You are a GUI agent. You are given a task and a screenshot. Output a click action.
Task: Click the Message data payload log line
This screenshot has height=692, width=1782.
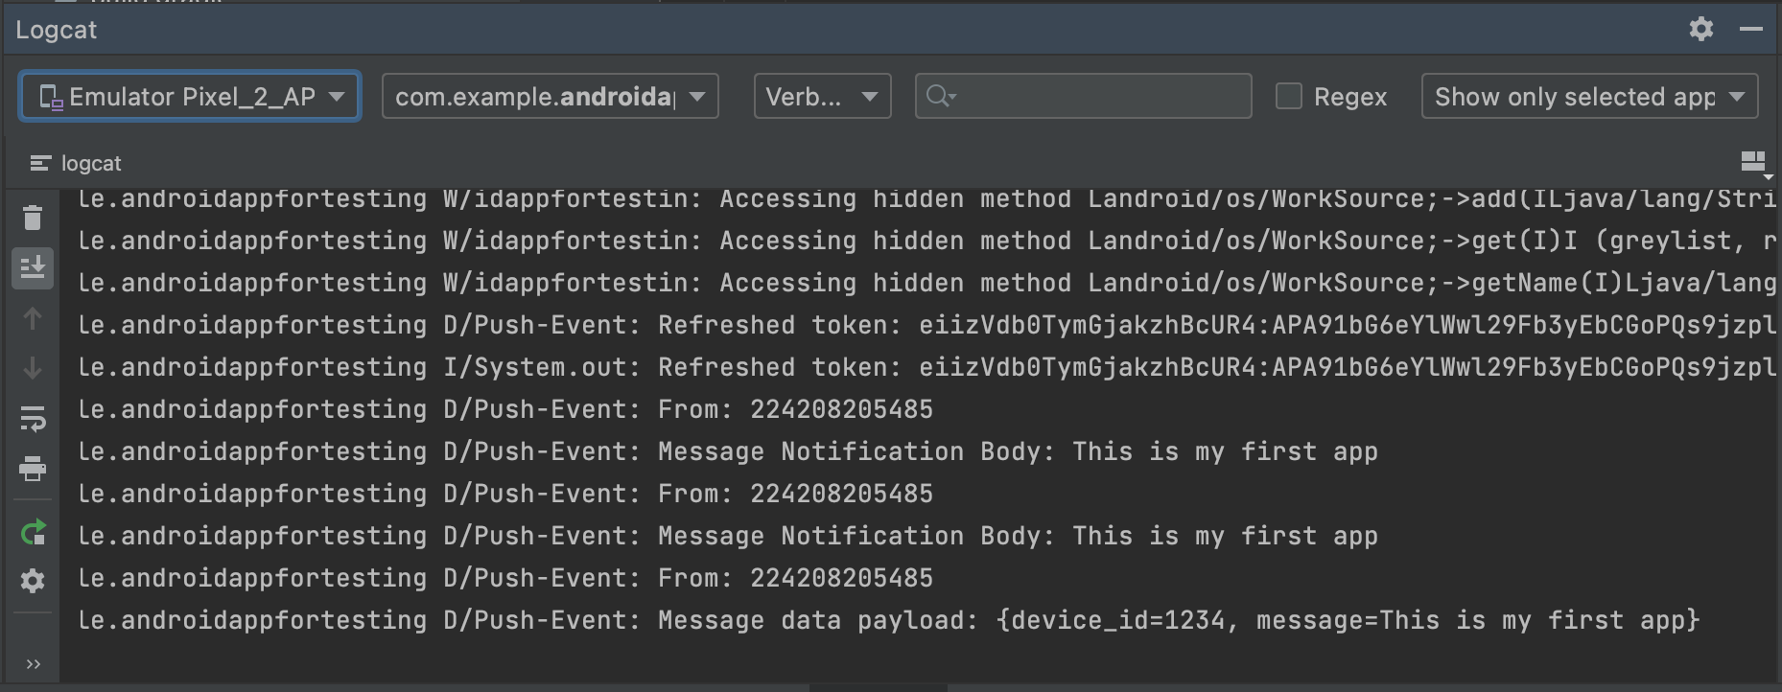(889, 620)
